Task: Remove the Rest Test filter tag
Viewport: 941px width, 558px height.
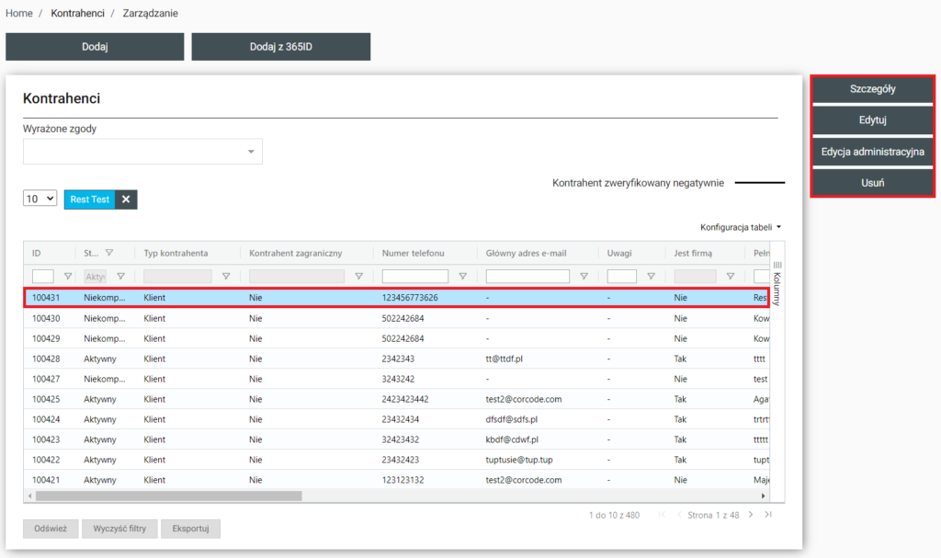Action: (x=126, y=199)
